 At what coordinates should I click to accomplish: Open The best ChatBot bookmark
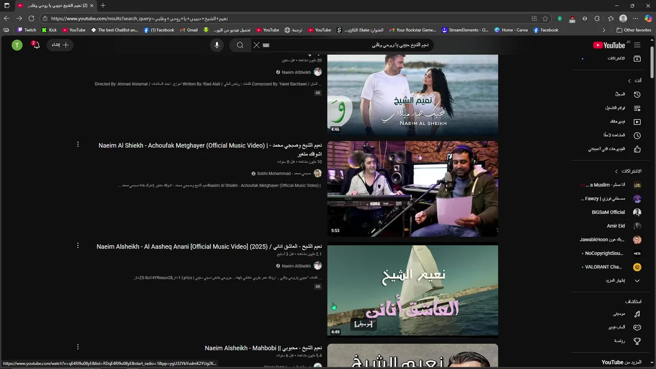coord(115,30)
